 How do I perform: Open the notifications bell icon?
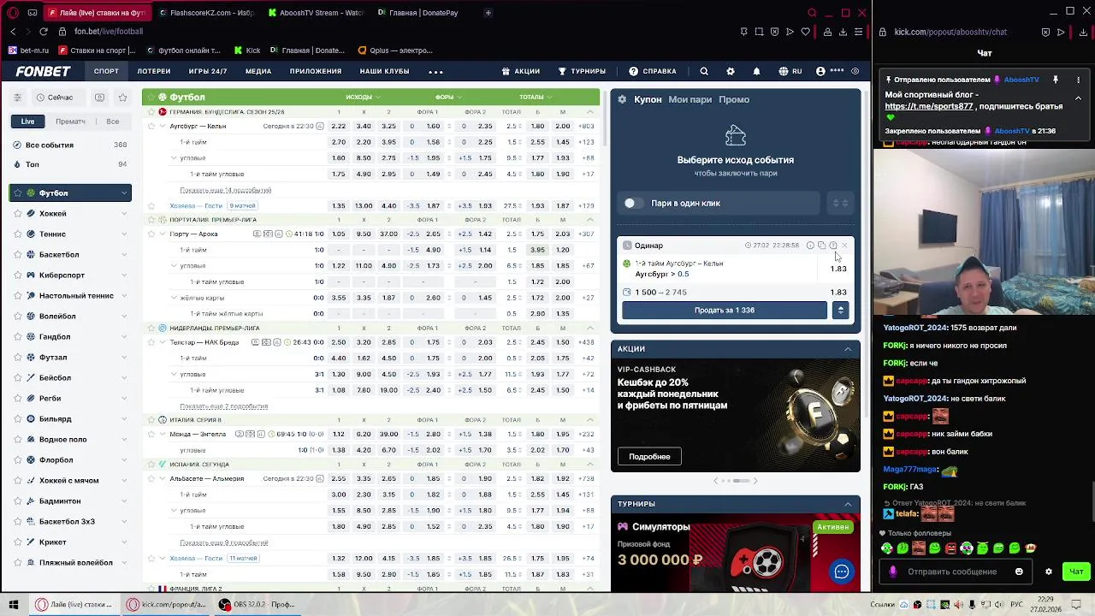coord(756,71)
